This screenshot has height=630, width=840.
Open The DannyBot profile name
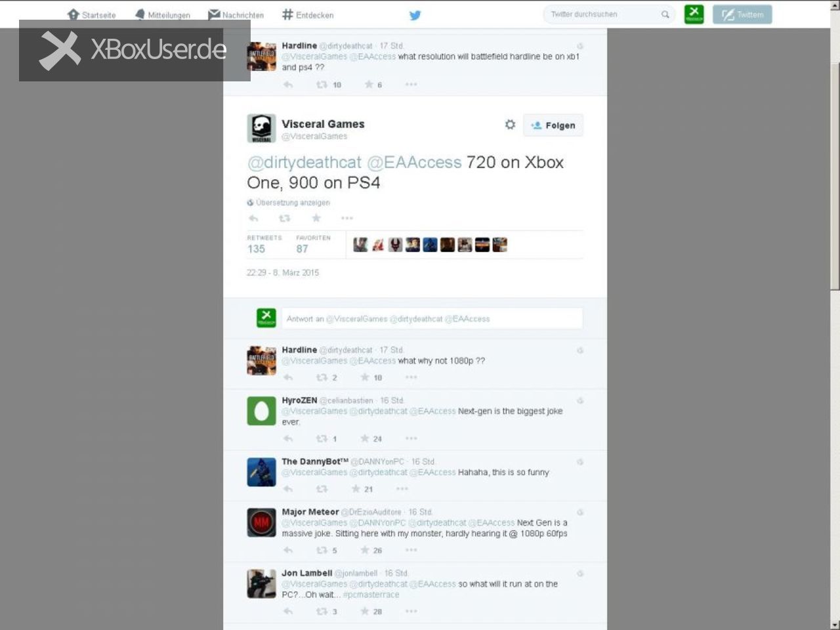pos(315,461)
